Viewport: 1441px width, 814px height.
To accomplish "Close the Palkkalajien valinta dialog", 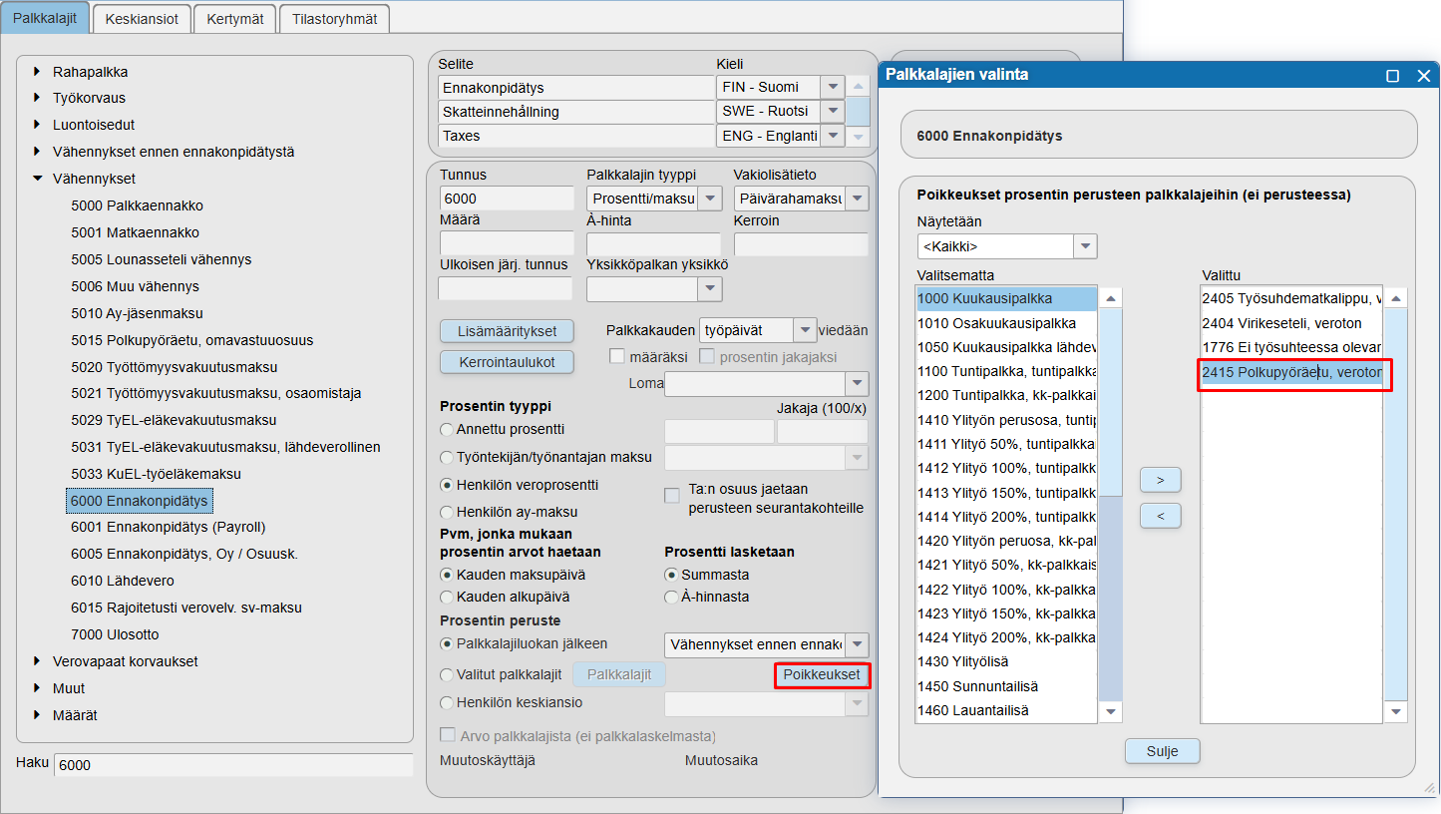I will click(1423, 76).
